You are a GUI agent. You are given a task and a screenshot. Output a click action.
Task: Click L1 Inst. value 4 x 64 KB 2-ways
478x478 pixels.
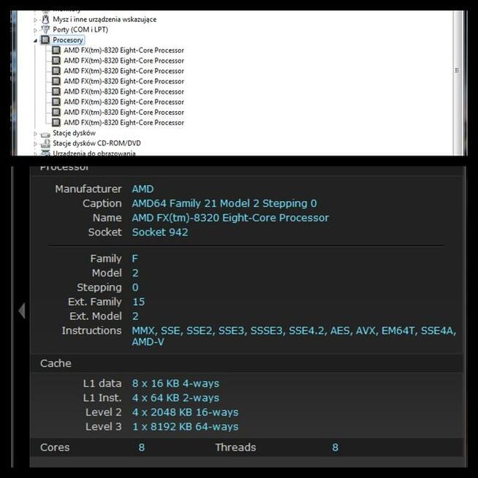[x=175, y=398]
